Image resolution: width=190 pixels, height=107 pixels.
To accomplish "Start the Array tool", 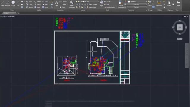I will [x=45, y=7].
